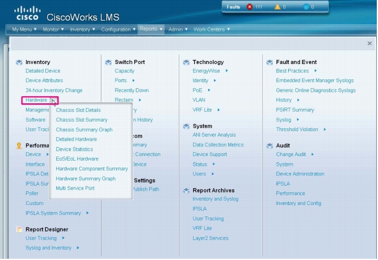Open Data Collection Metrics
This screenshot has width=378, height=260.
pyautogui.click(x=218, y=145)
